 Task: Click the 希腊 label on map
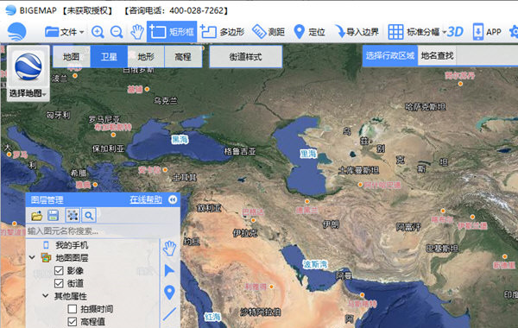pyautogui.click(x=79, y=173)
